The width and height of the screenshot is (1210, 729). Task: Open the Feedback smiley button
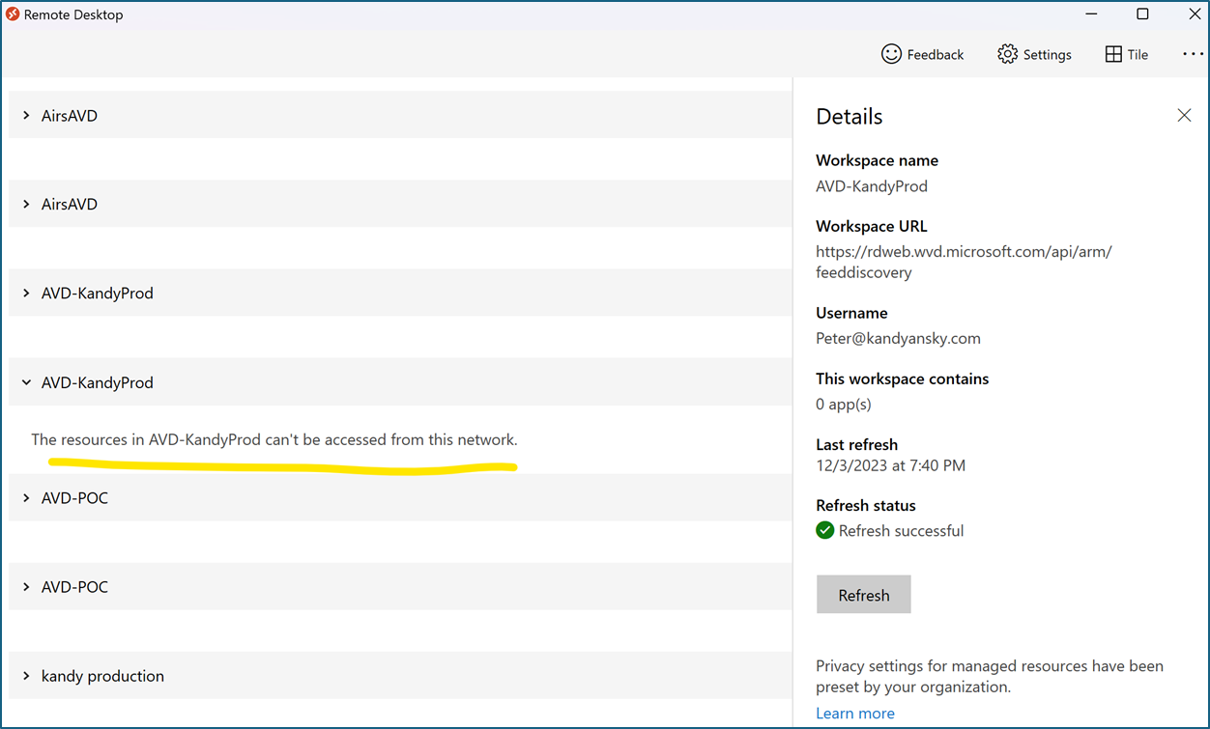tap(922, 54)
